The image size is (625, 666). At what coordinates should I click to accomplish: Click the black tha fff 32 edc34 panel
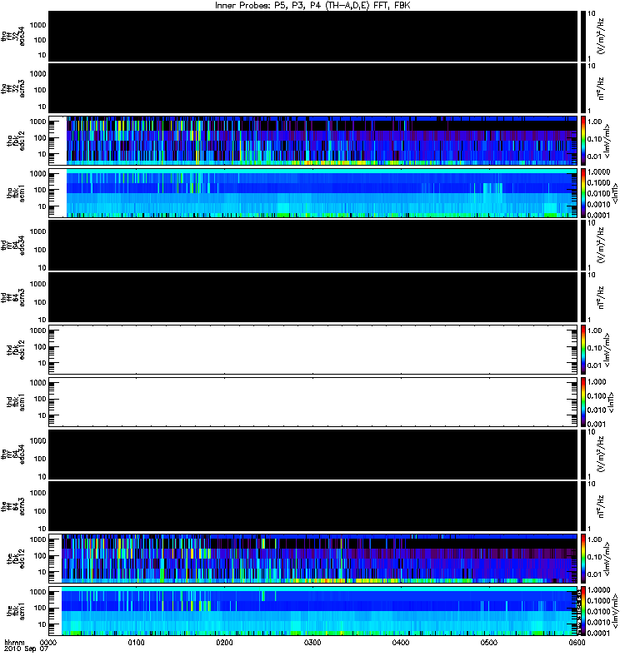[x=313, y=36]
